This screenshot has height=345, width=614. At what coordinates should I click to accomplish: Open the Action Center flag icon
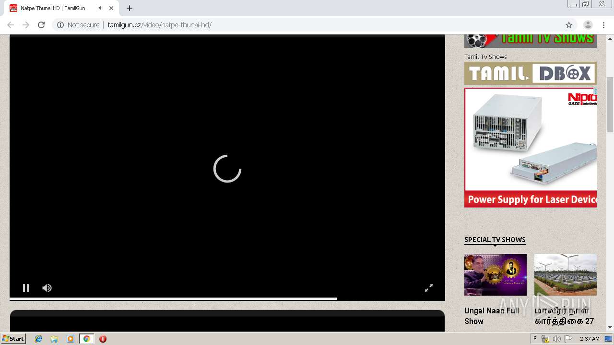[x=568, y=339]
